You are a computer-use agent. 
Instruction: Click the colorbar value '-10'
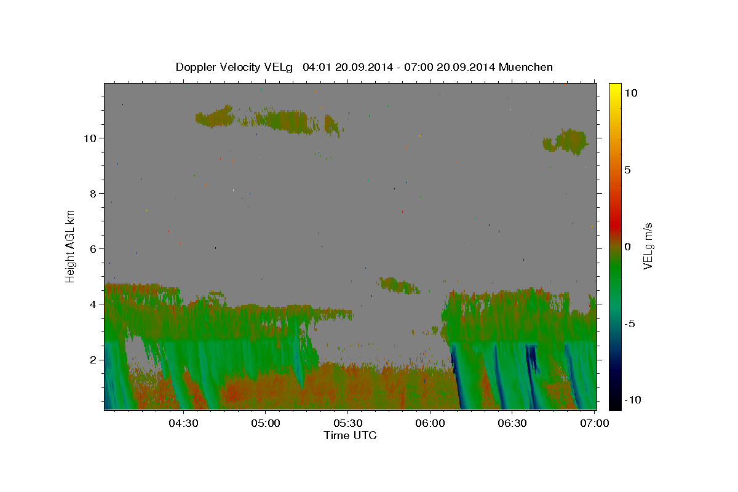[x=632, y=400]
